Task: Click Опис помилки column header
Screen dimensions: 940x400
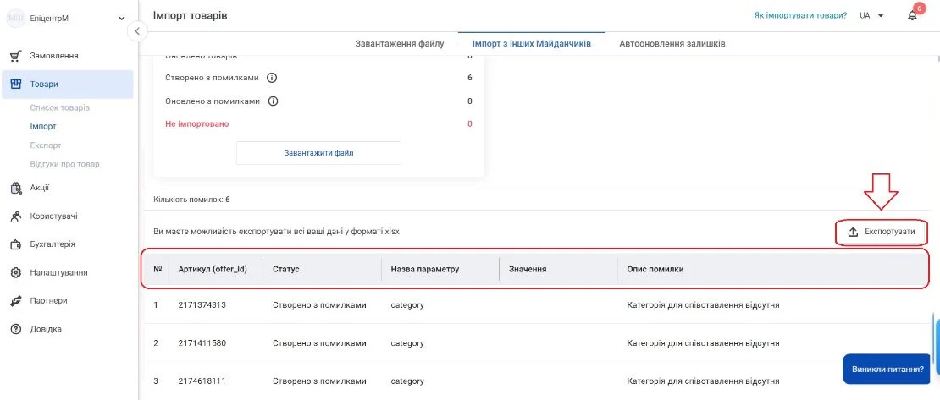Action: click(655, 269)
